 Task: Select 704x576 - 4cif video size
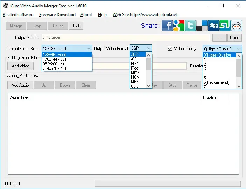point(67,68)
